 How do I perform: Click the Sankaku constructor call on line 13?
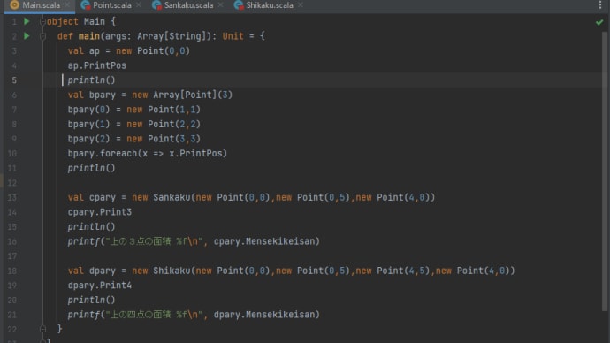(x=283, y=197)
